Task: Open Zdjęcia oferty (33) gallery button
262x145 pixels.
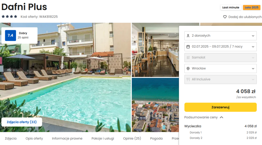Action: pyautogui.click(x=22, y=122)
